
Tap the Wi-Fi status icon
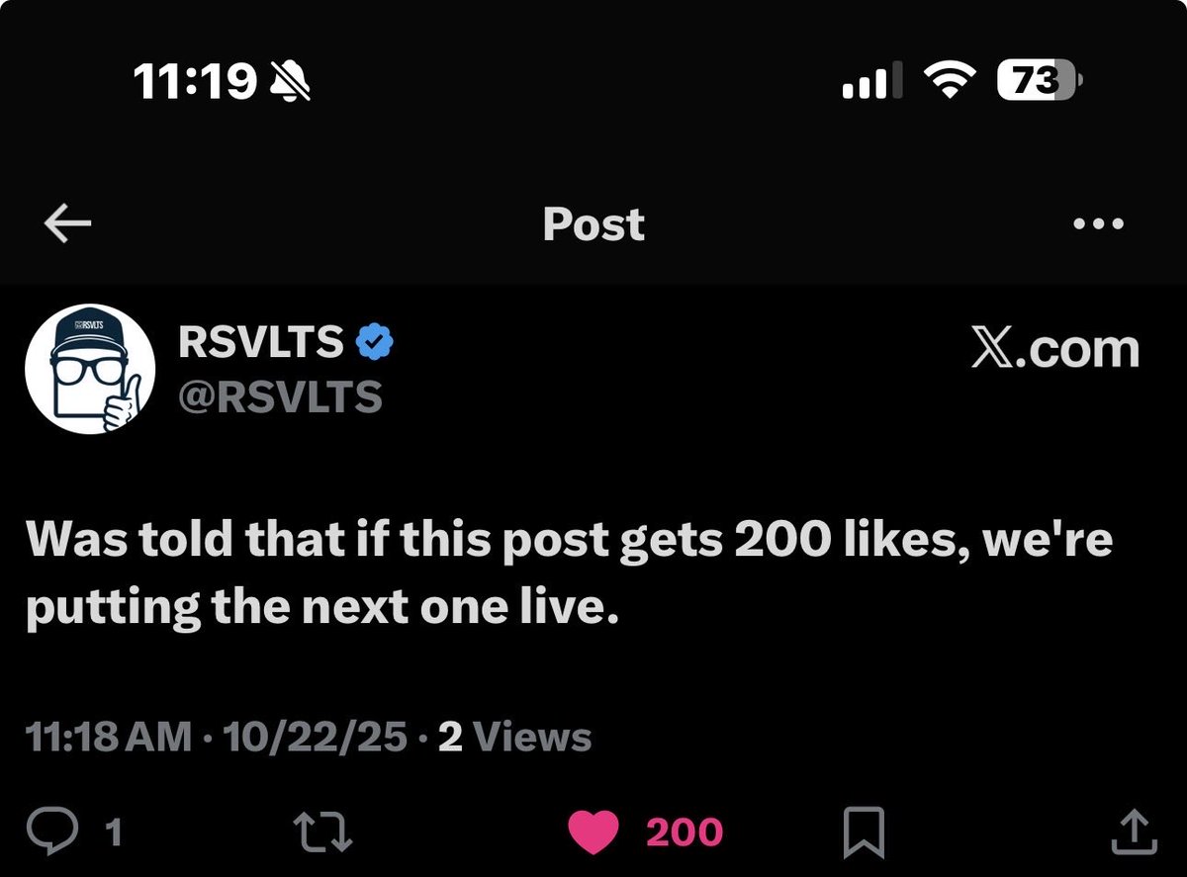[950, 81]
